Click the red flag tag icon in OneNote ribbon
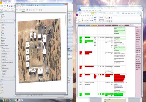This screenshot has height=102, width=146. (110, 18)
